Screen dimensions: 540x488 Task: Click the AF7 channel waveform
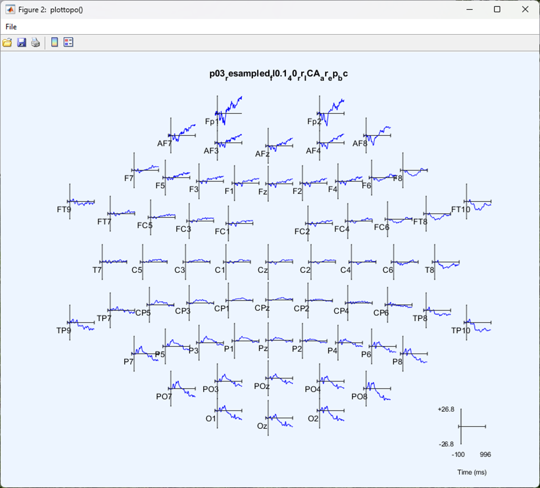183,130
